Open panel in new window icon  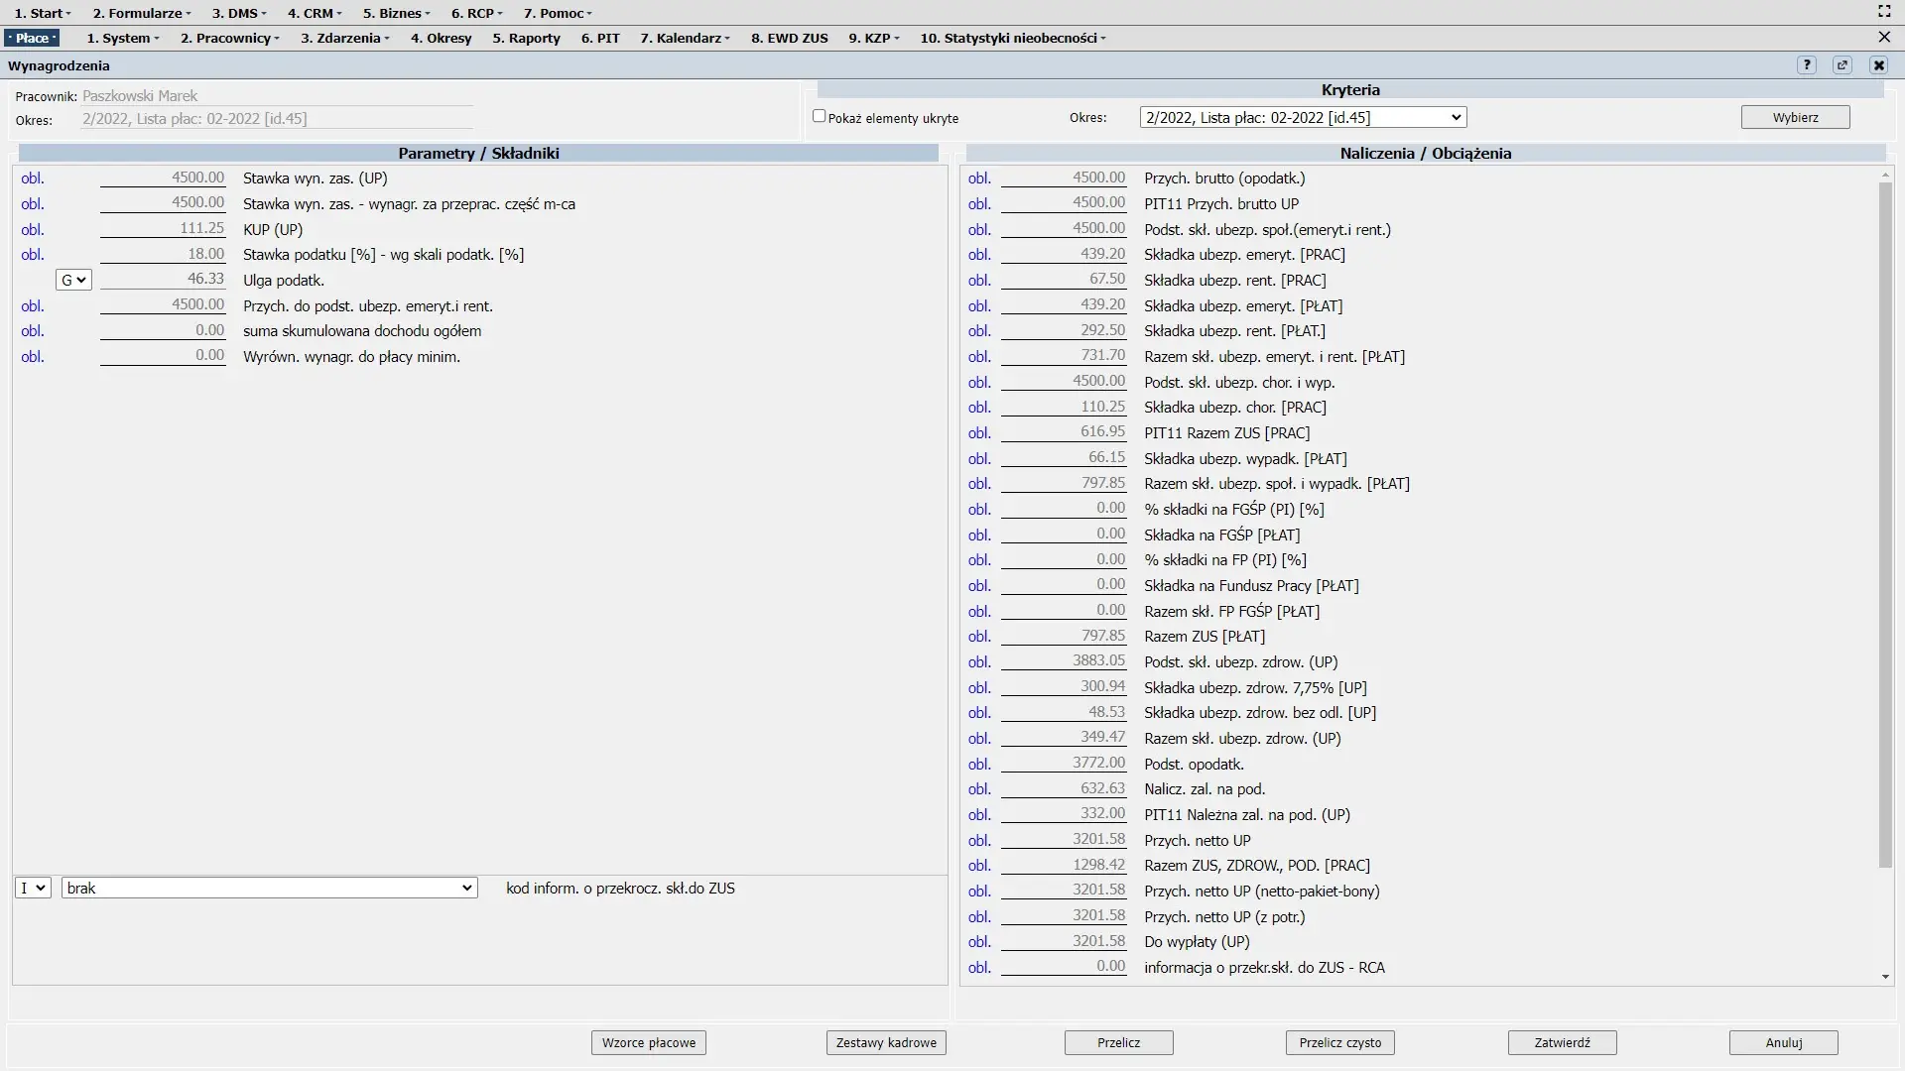pyautogui.click(x=1842, y=65)
